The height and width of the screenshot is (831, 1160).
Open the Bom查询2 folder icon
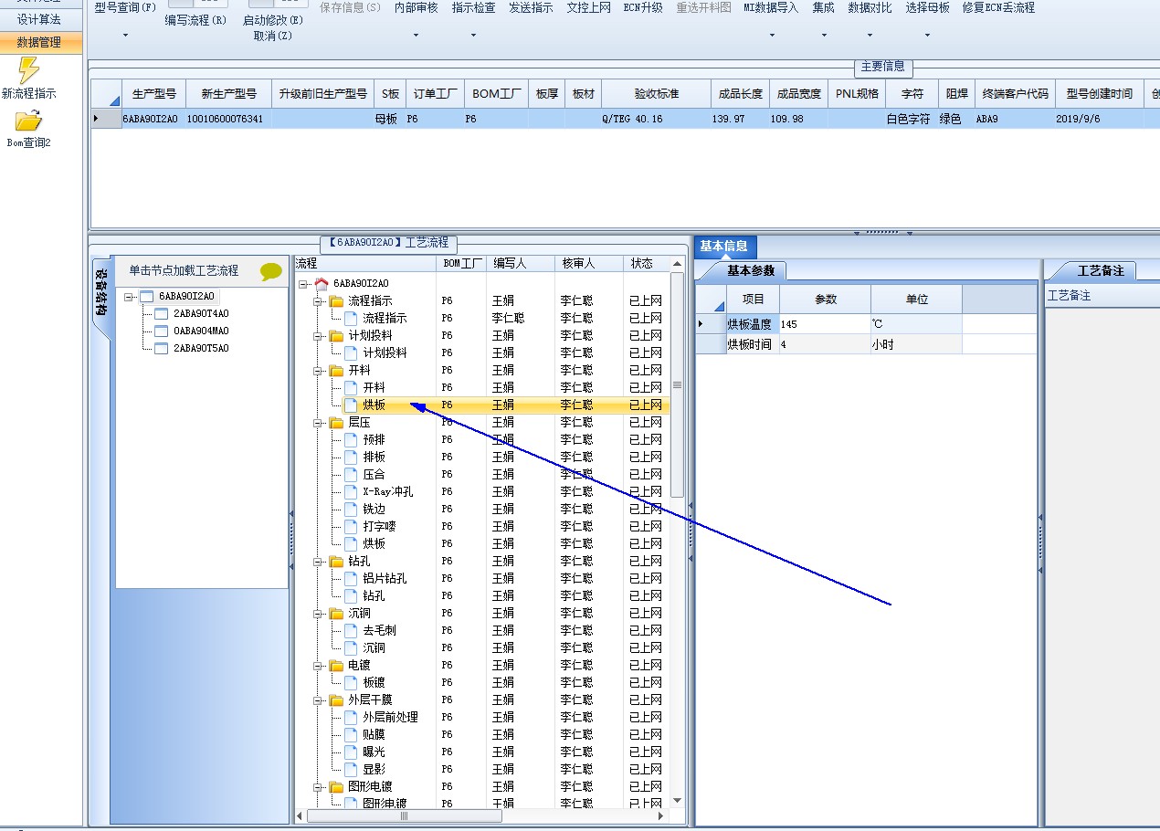pos(28,121)
